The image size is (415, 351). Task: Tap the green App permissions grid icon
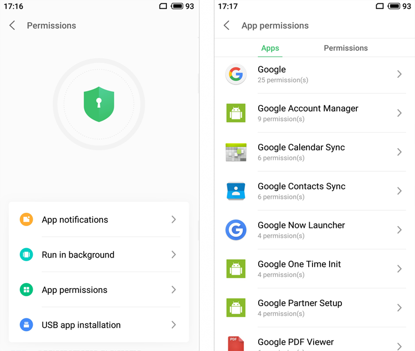[27, 290]
